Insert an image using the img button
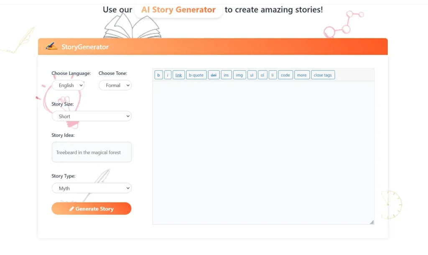This screenshot has width=428, height=255. click(239, 75)
